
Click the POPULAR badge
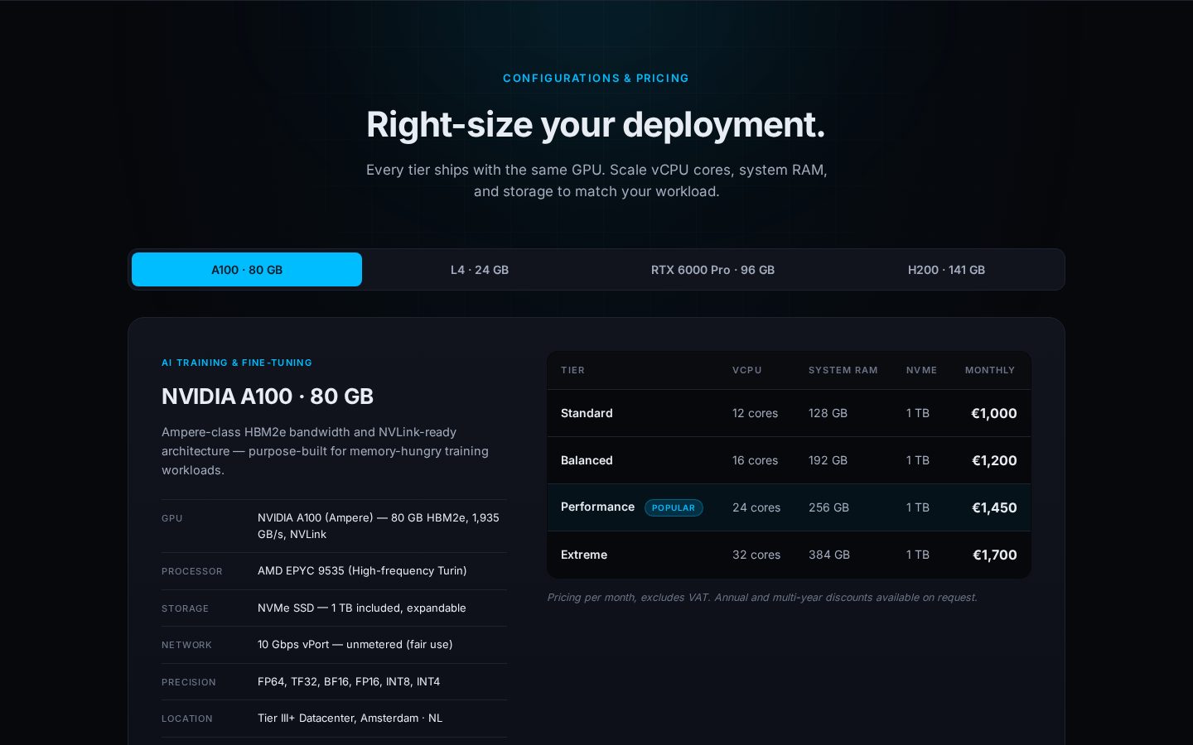pyautogui.click(x=674, y=507)
